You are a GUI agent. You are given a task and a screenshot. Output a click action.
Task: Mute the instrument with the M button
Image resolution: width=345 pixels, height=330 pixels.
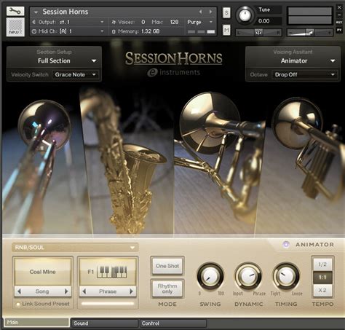[226, 30]
